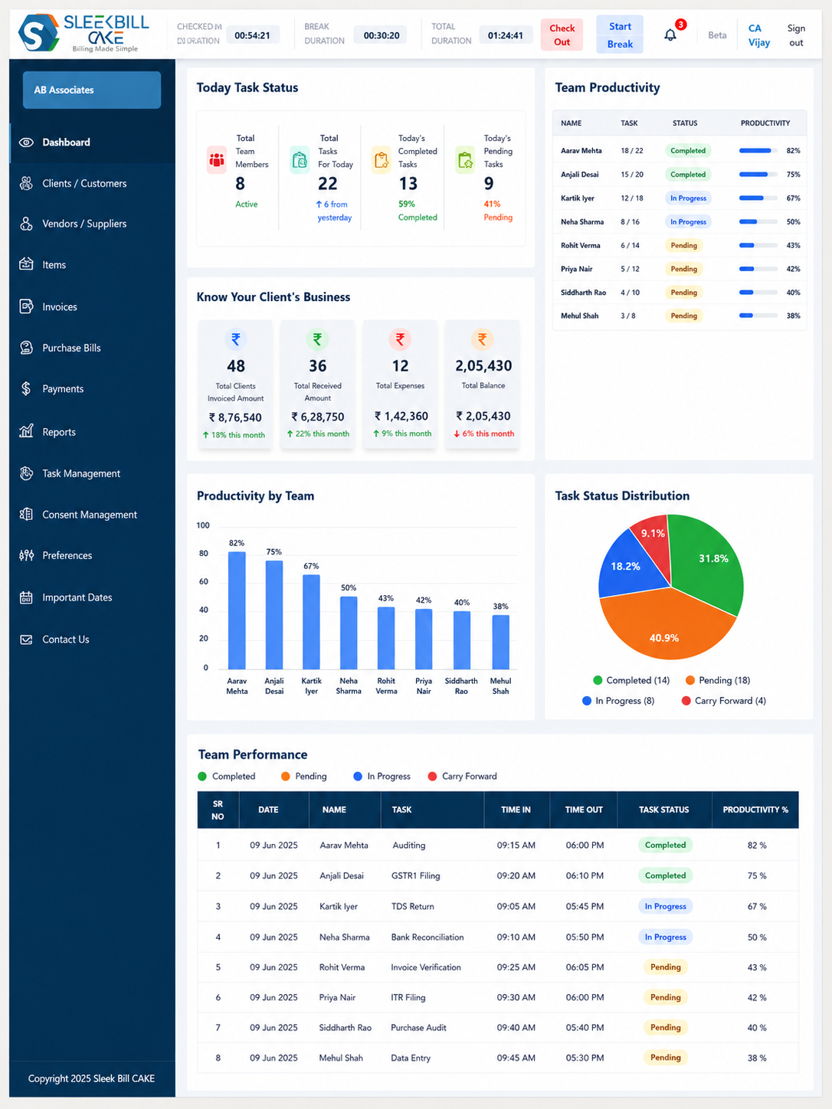The height and width of the screenshot is (1109, 832).
Task: Click the Clients / Customers sidebar icon
Action: tap(26, 183)
